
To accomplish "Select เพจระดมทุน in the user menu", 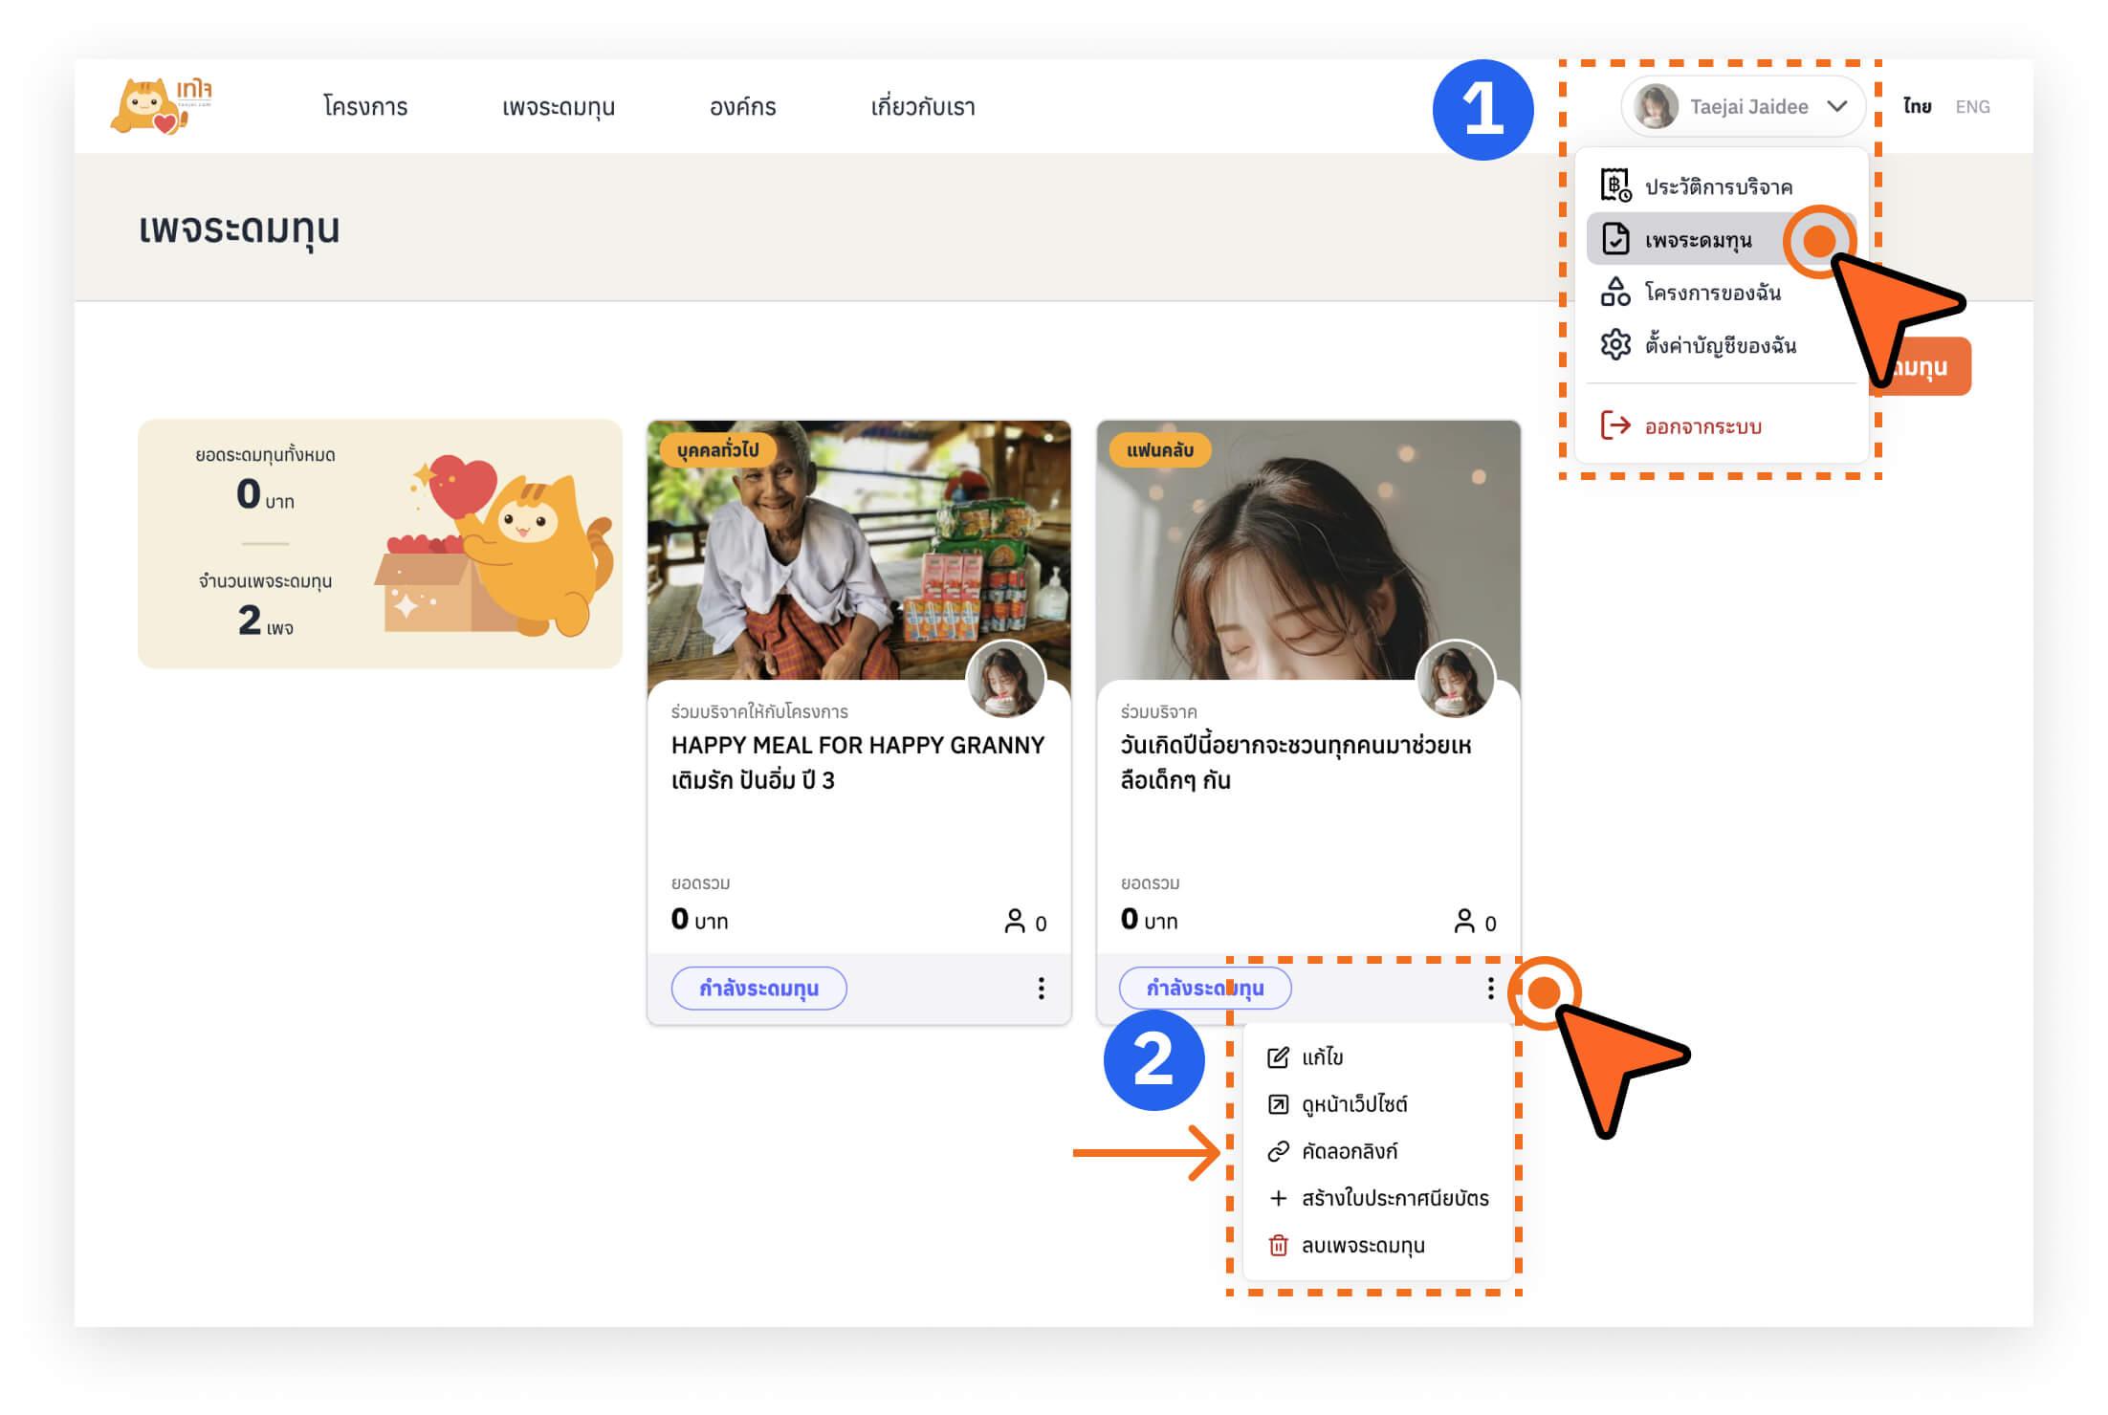I will (1698, 239).
